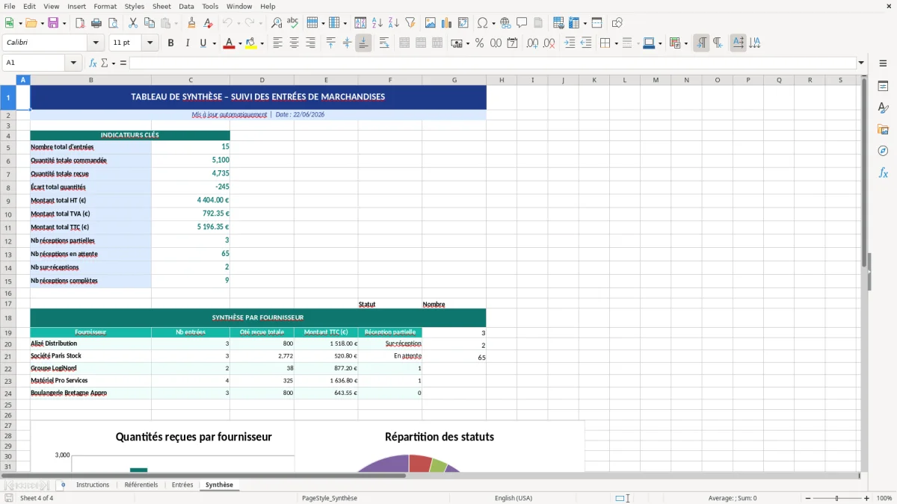Screen dimensions: 897x504
Task: Toggle Italic formatting
Action: point(188,43)
